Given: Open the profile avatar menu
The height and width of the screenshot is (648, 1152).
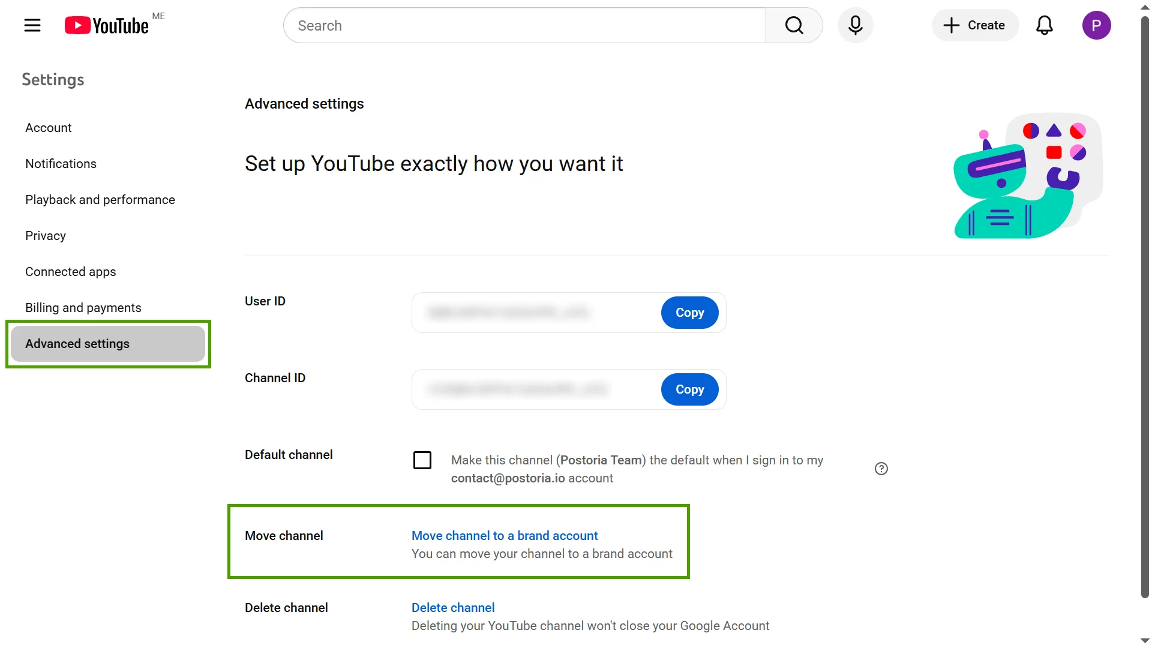Looking at the screenshot, I should [x=1097, y=25].
